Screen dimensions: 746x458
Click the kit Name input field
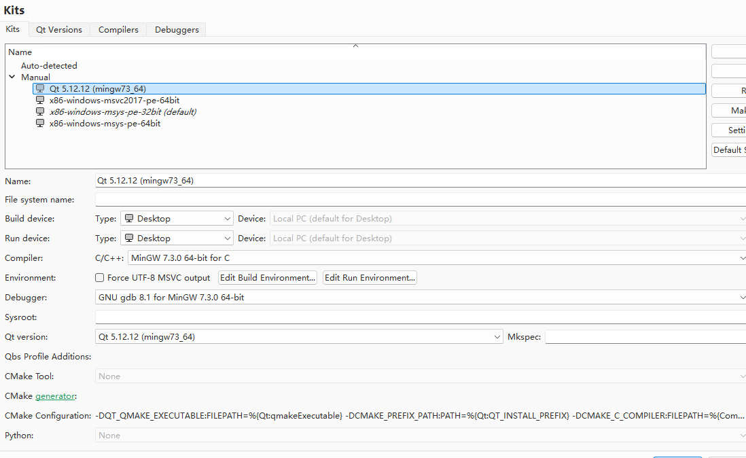[x=421, y=181]
